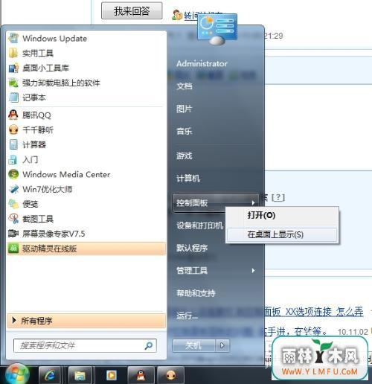This screenshot has width=372, height=384.
Task: Open 运行... run dialog
Action: tap(187, 316)
